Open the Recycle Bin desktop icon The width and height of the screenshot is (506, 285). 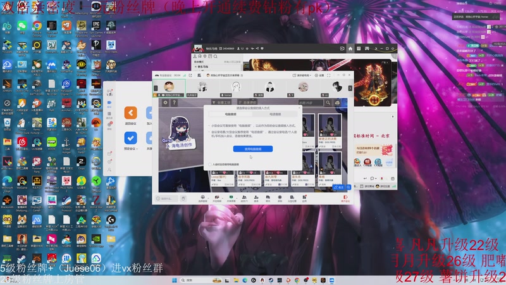7,124
